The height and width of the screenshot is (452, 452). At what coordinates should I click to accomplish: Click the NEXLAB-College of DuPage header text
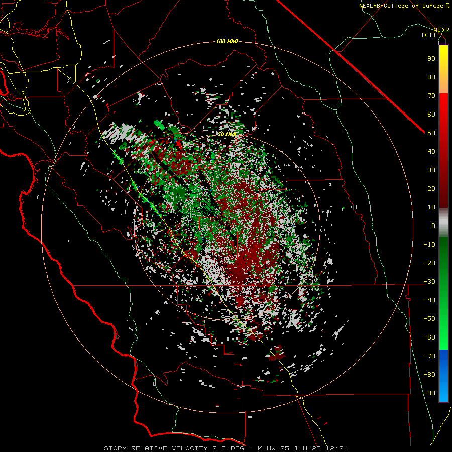pos(401,6)
